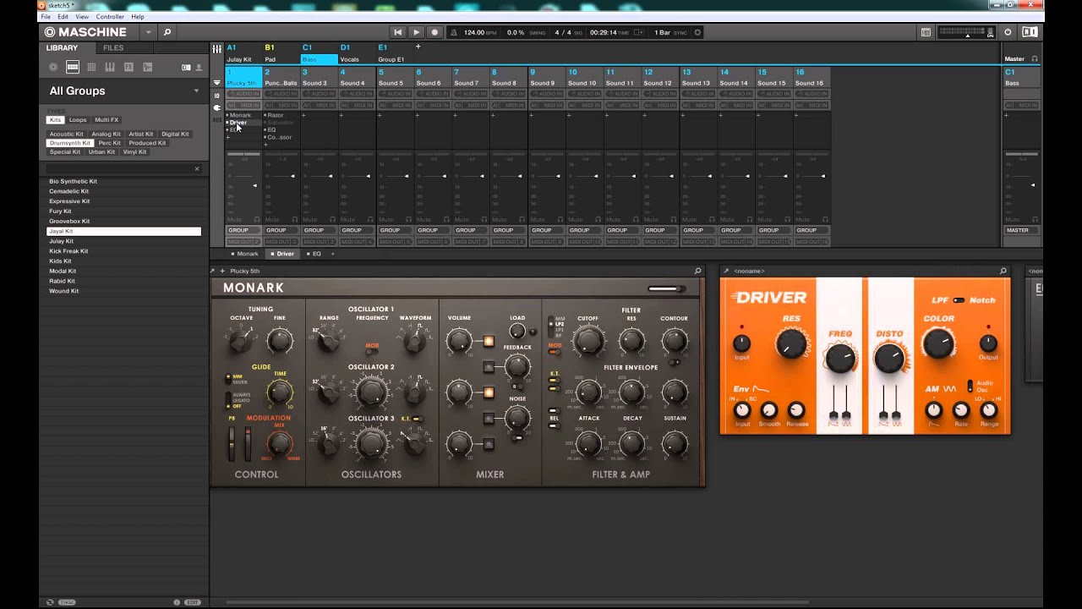This screenshot has width=1082, height=609.
Task: Select group D1 Vocals
Action: pyautogui.click(x=358, y=52)
